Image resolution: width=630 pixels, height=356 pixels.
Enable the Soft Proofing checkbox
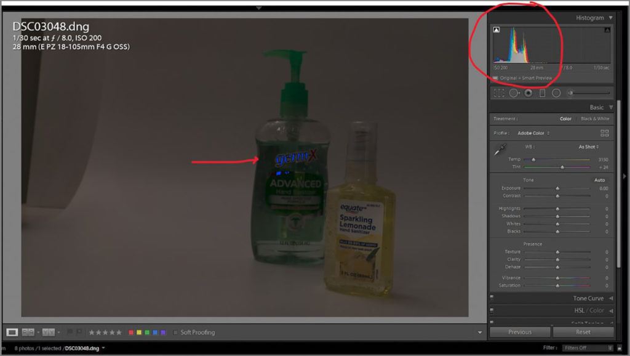click(176, 333)
